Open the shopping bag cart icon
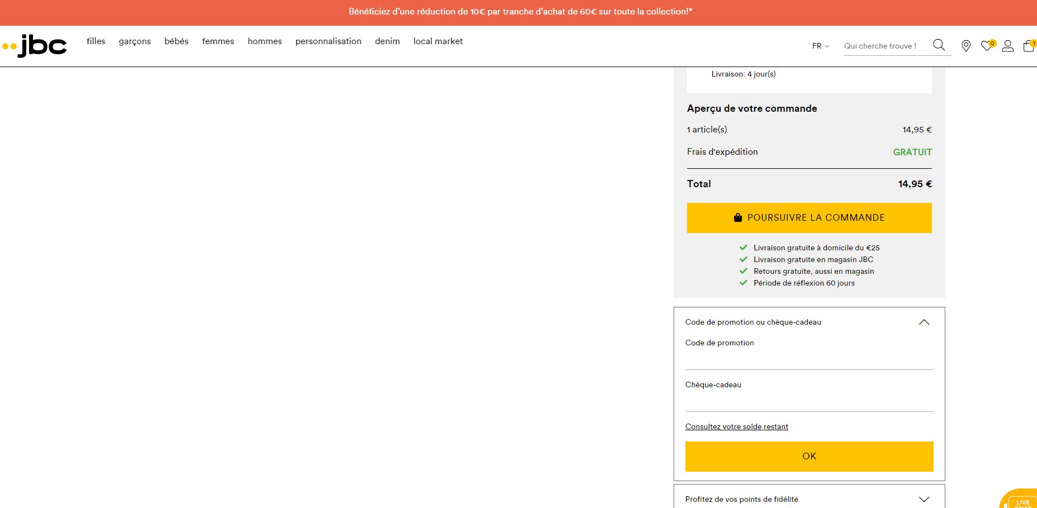Screen dimensions: 1037x508 [1029, 47]
